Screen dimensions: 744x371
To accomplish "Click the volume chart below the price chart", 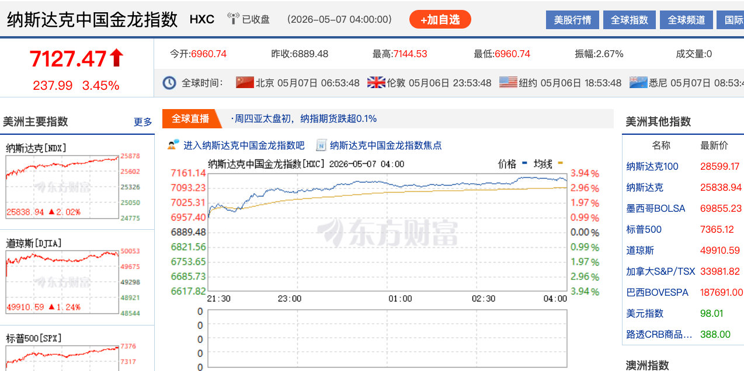I will click(387, 339).
